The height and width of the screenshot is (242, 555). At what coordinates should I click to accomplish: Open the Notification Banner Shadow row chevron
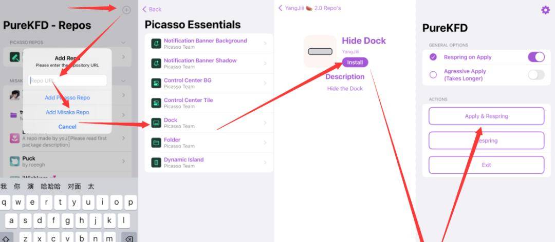(265, 64)
